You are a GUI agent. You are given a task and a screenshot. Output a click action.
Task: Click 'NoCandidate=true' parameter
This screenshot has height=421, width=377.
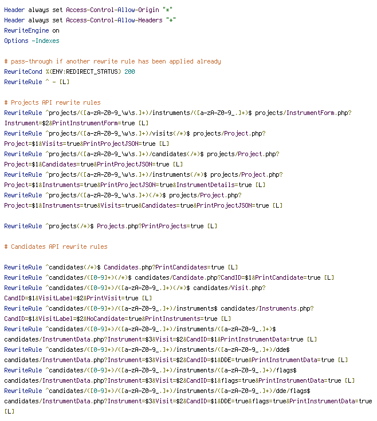(x=114, y=319)
